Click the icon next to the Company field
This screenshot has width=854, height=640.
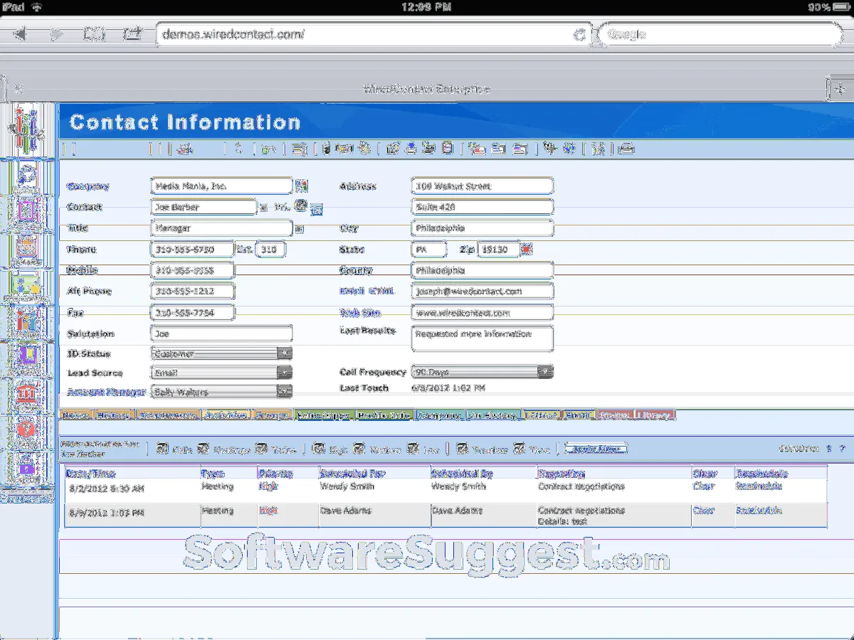302,186
